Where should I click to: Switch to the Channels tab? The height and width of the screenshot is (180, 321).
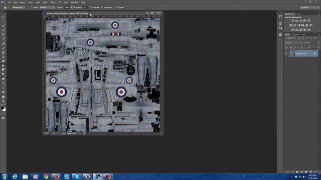coord(295,34)
